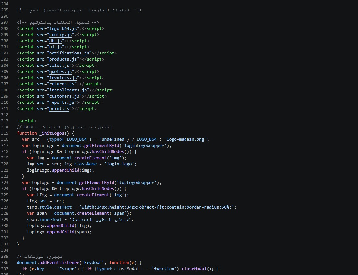Image resolution: width=358 pixels, height=275 pixels.
Task: Click the sales.js file link
Action: coord(59,66)
